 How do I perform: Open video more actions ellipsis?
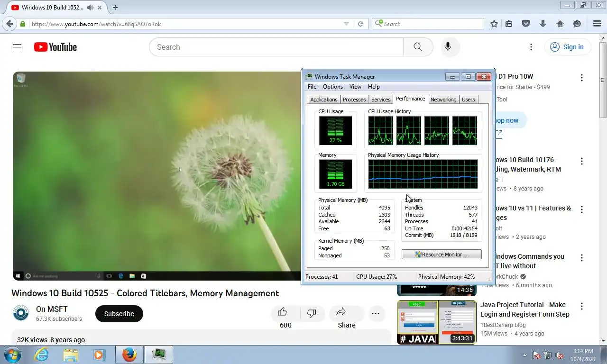point(376,313)
